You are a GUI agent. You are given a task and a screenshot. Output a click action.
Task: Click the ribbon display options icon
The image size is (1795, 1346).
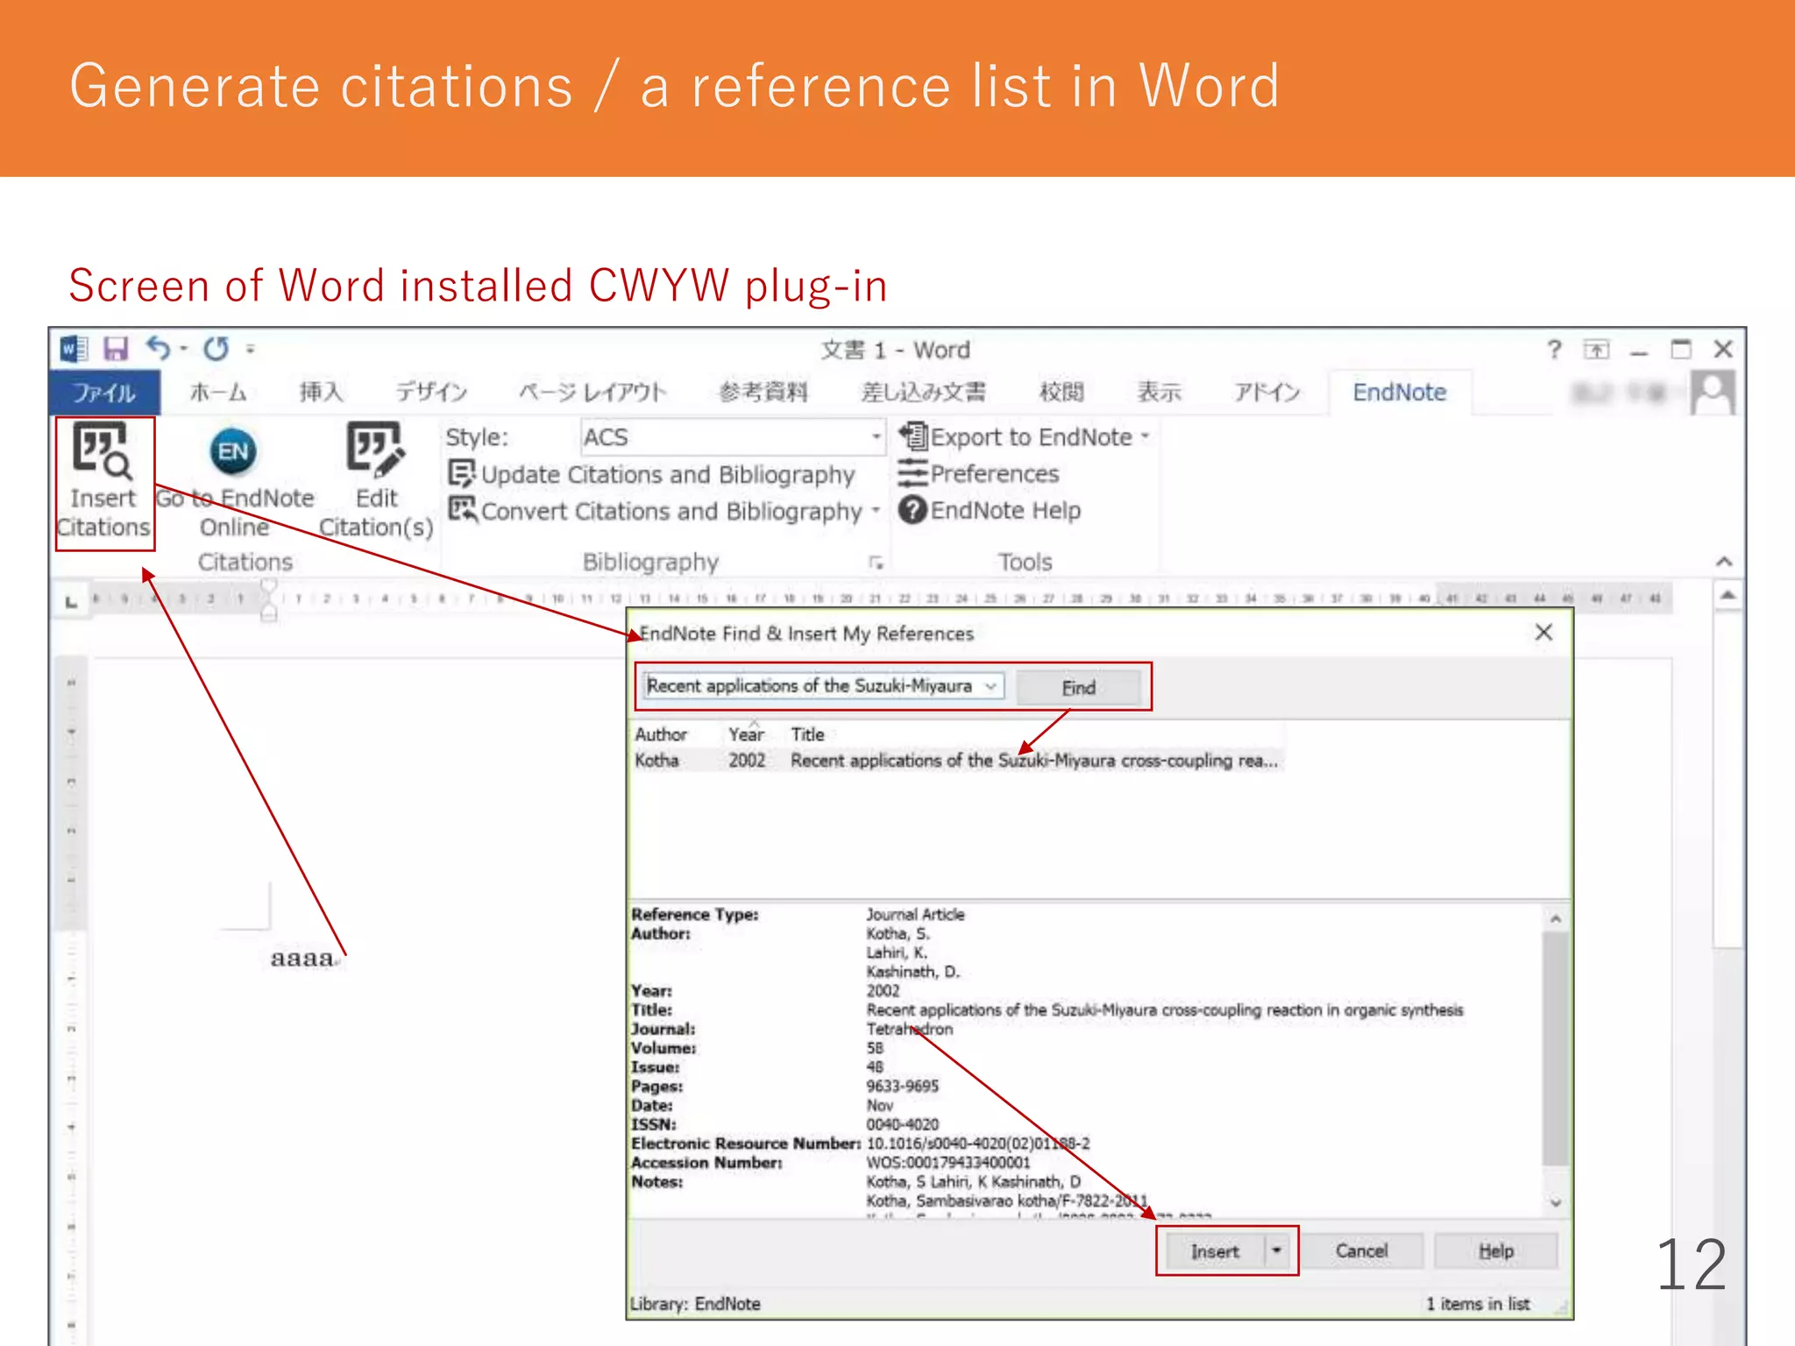1596,350
